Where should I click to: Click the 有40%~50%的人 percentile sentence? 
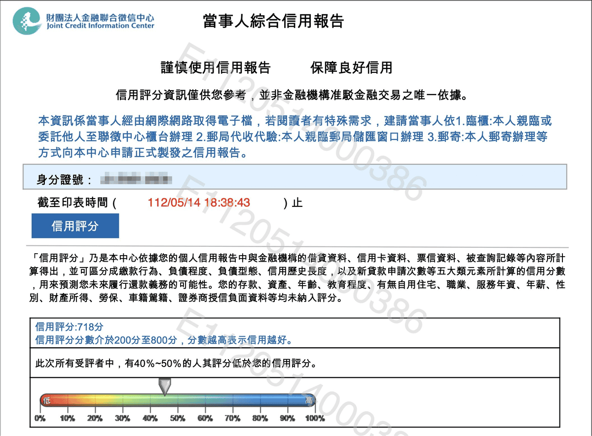[176, 364]
